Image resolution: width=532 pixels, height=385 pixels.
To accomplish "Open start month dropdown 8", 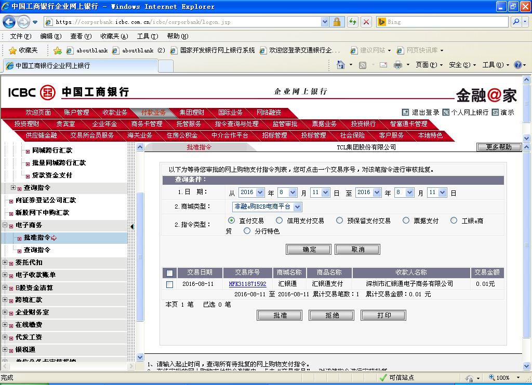I will (287, 192).
